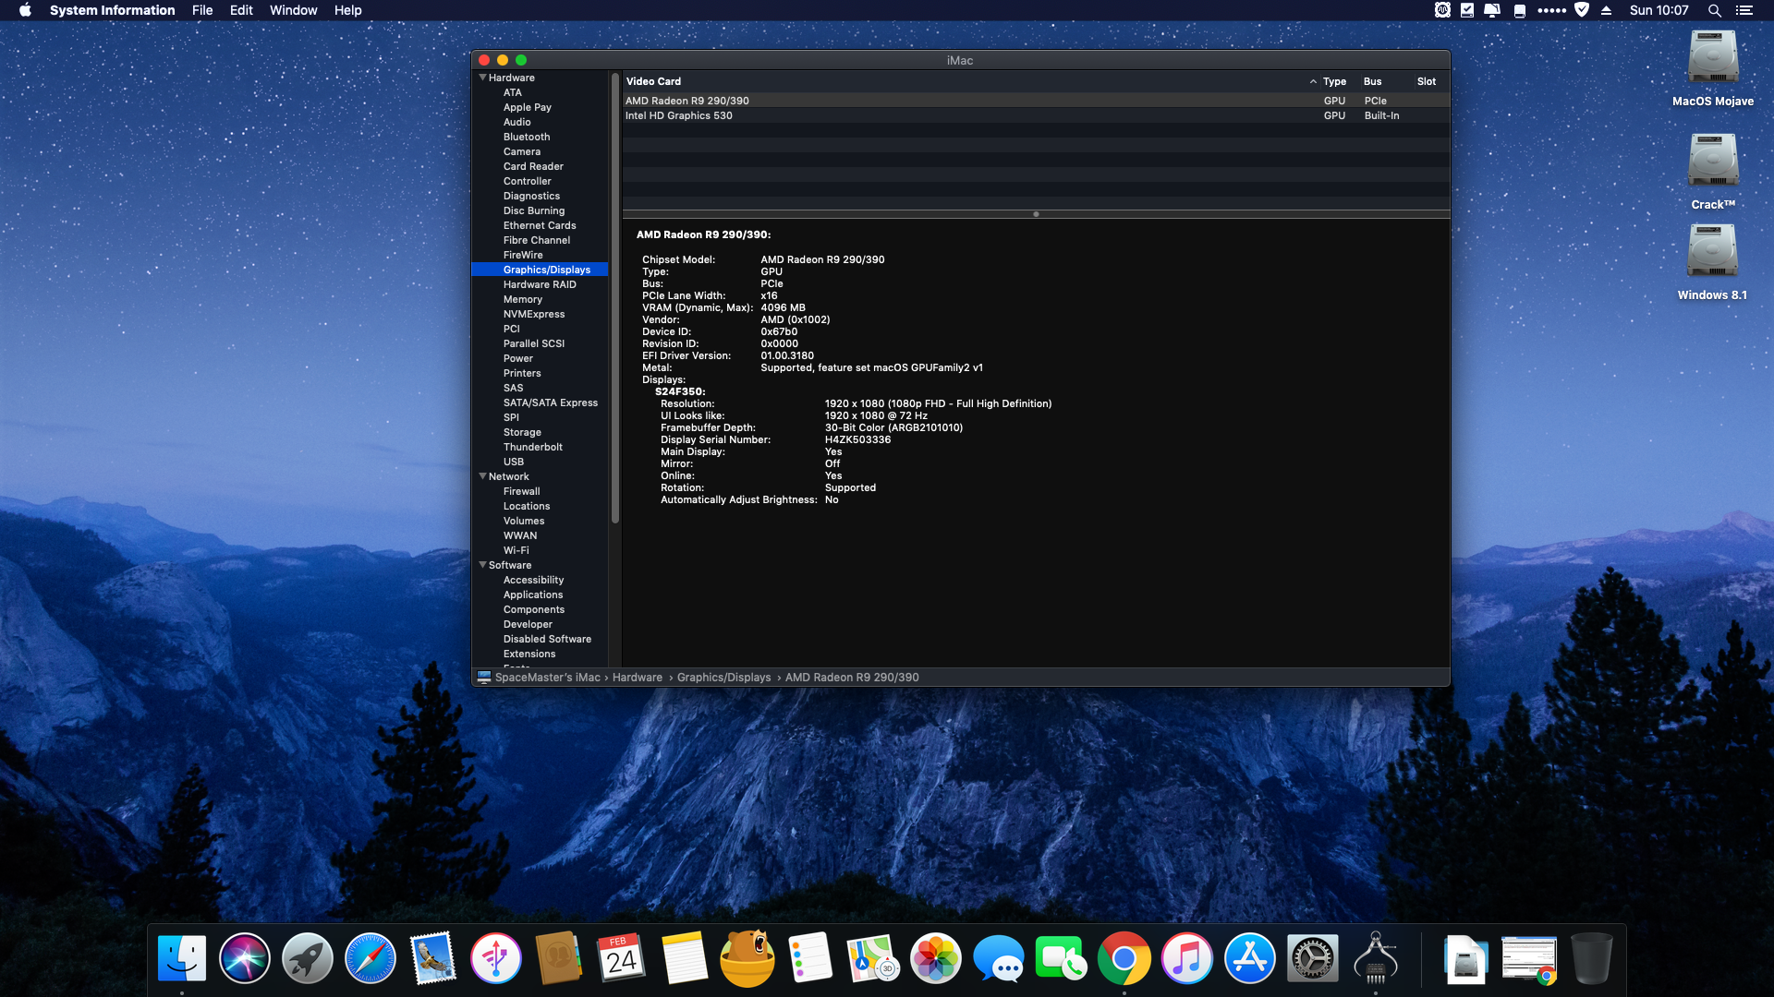This screenshot has height=997, width=1774.
Task: Open Calendar showing Feb 24
Action: coord(622,958)
